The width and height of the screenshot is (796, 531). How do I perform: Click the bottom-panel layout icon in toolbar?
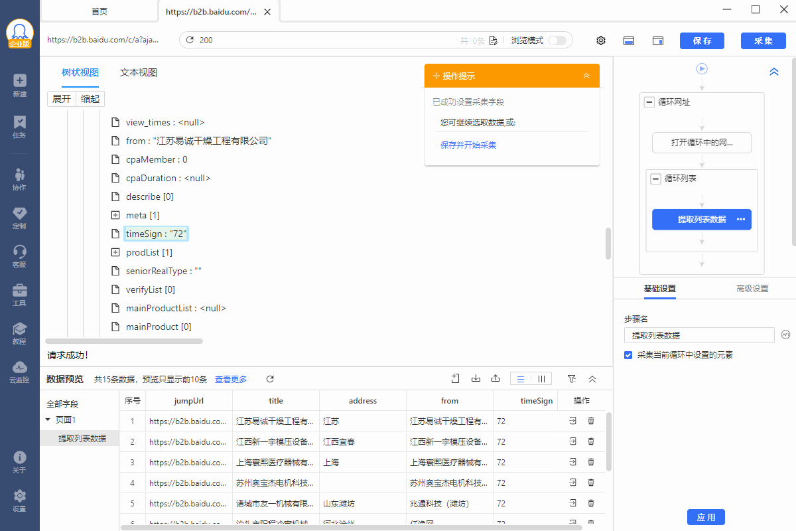click(x=629, y=40)
